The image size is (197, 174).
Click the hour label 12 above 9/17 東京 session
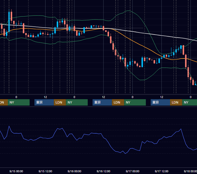(x=162, y=97)
